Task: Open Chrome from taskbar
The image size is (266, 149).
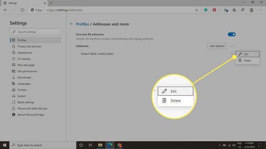Action: 119,145
